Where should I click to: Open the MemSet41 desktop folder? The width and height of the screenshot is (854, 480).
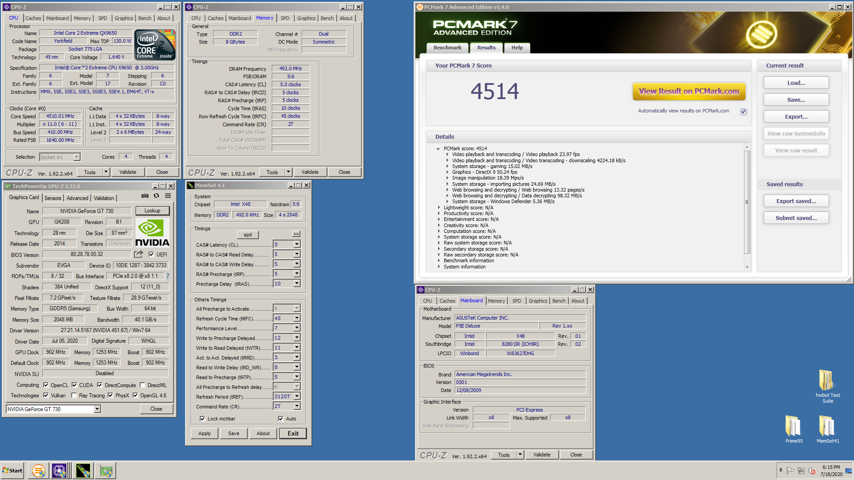(827, 429)
